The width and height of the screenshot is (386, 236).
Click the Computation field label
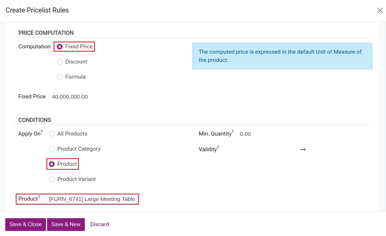coord(34,47)
